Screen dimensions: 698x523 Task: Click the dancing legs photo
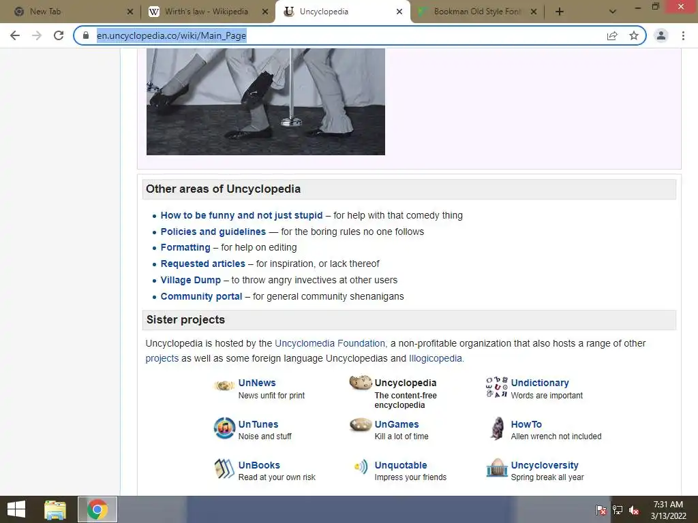[266, 102]
